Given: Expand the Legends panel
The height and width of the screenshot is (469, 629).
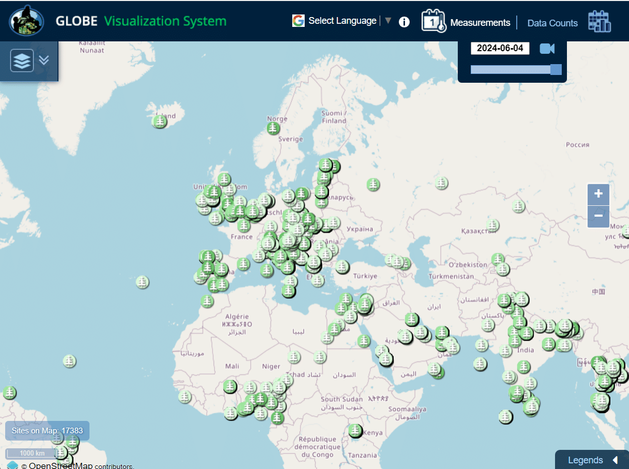Looking at the screenshot, I should (592, 460).
